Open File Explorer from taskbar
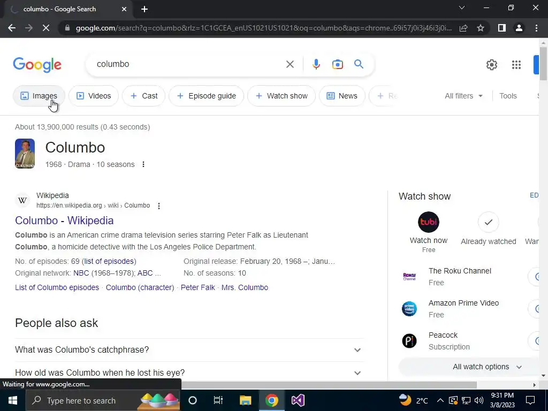548x411 pixels. (x=245, y=400)
